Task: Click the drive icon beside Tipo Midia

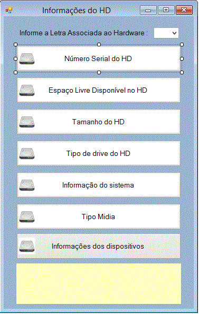Action: (27, 217)
